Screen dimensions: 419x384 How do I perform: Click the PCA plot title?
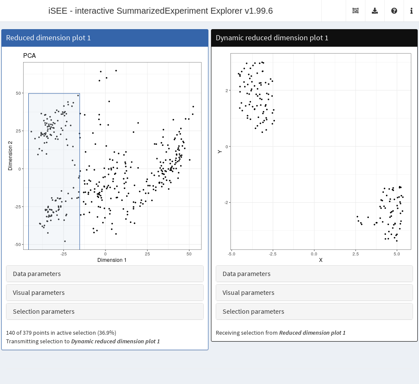point(30,56)
